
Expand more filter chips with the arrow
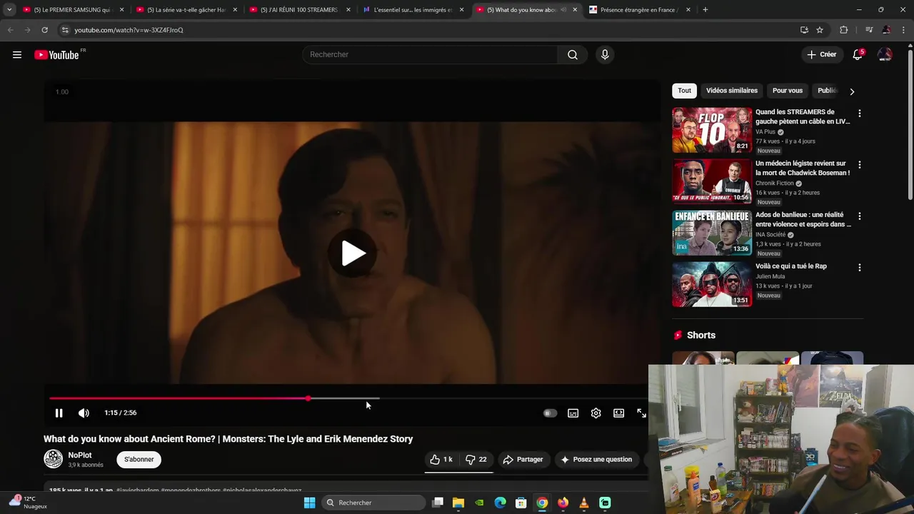[x=852, y=91]
